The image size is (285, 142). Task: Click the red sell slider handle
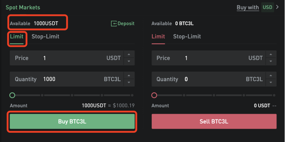[154, 95]
